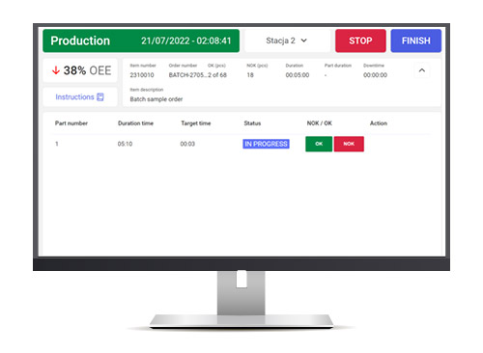Click the red down arrow OEE icon

click(56, 70)
